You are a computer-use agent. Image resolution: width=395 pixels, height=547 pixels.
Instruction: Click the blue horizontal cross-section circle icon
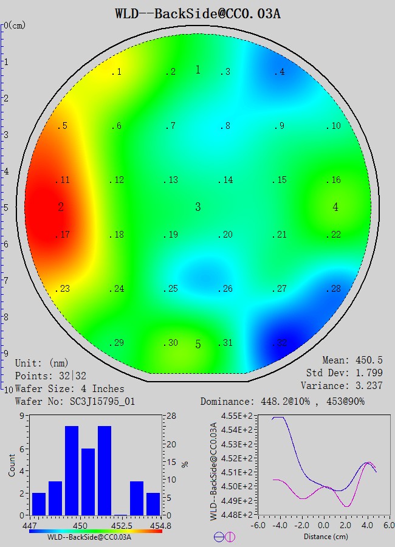click(219, 537)
